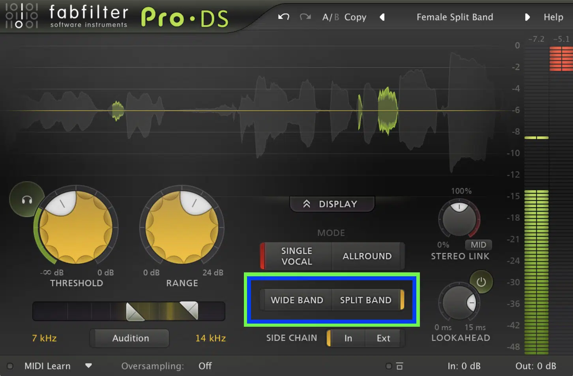Viewport: 573px width, 376px height.
Task: Click the -5.1 peak reading
Action: click(561, 39)
